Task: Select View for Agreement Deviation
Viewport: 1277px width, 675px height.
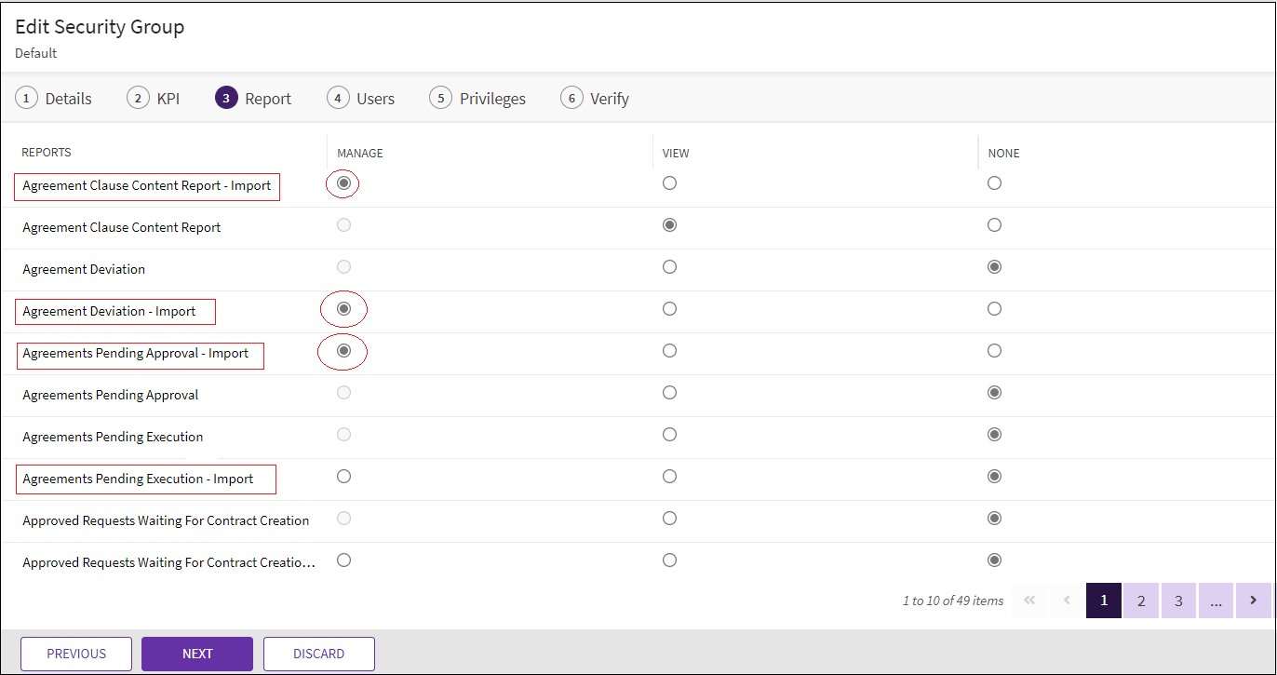Action: pos(669,267)
